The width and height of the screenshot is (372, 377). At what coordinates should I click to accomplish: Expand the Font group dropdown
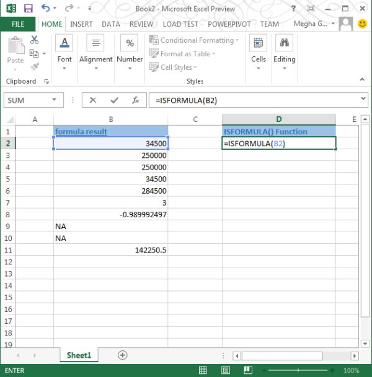click(64, 69)
